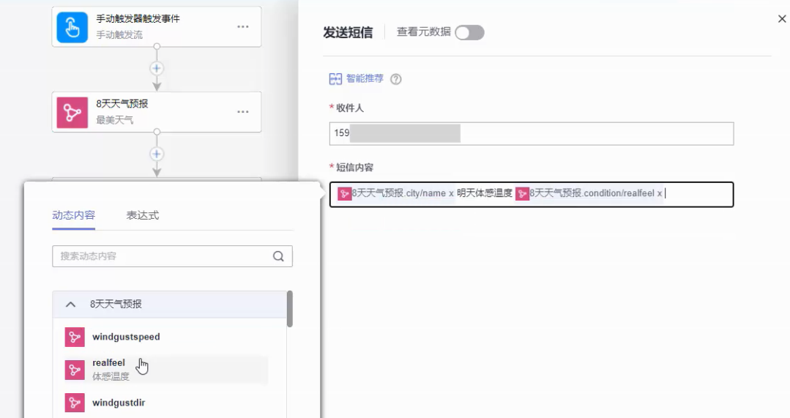
Task: Toggle the 查看元数据 switch
Action: pos(469,33)
